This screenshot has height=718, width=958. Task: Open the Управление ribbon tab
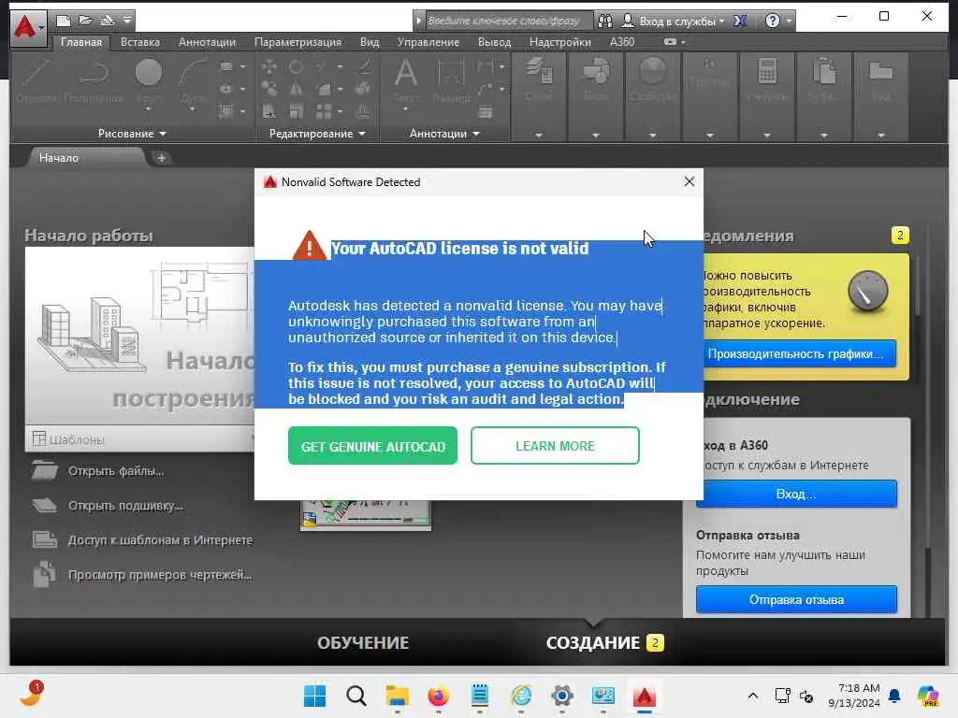pyautogui.click(x=428, y=41)
